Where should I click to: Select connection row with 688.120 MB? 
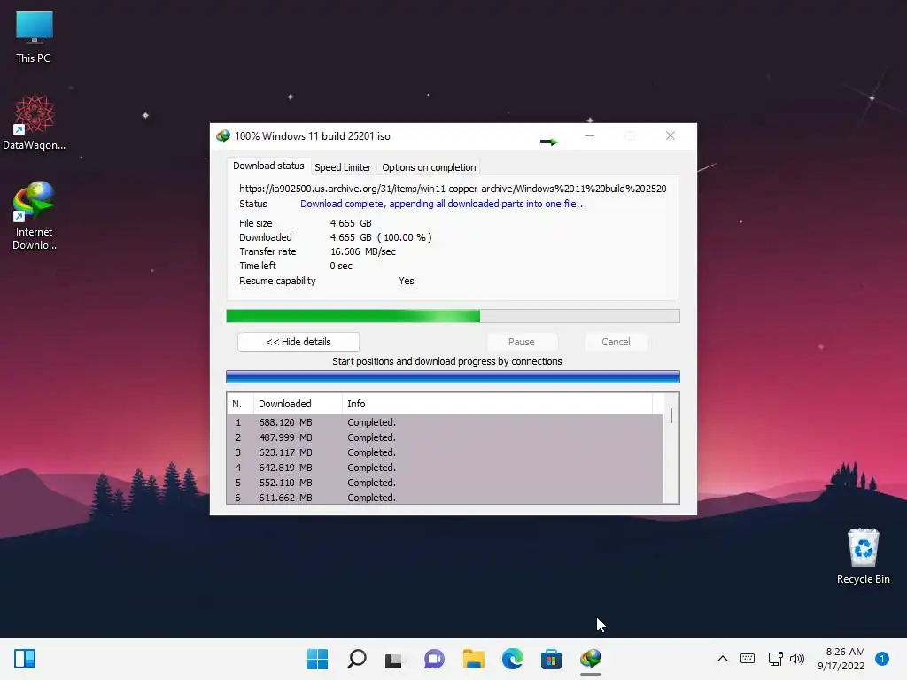[x=446, y=422]
